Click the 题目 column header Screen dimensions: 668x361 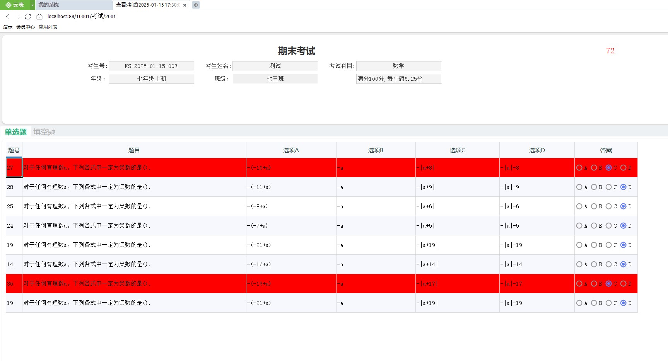point(134,150)
